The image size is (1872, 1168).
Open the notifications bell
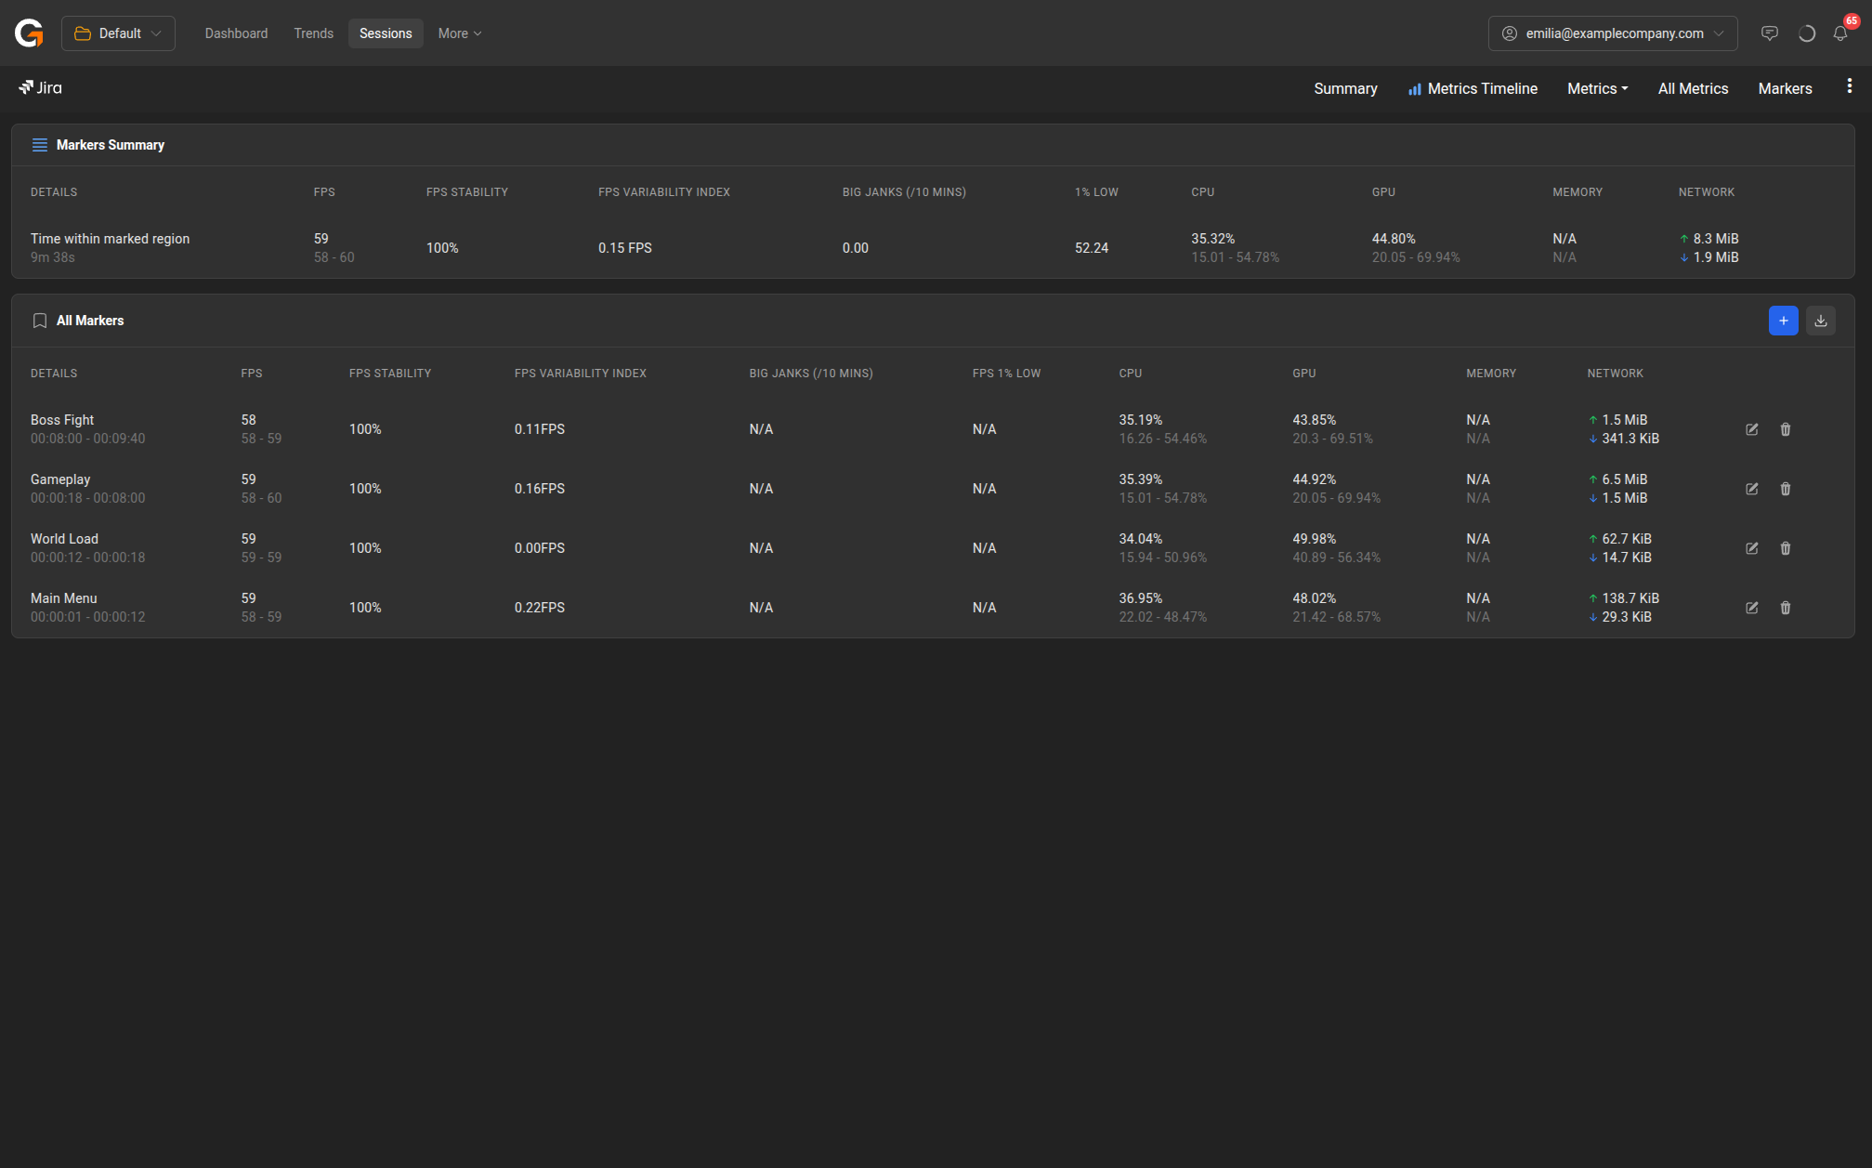(1839, 33)
